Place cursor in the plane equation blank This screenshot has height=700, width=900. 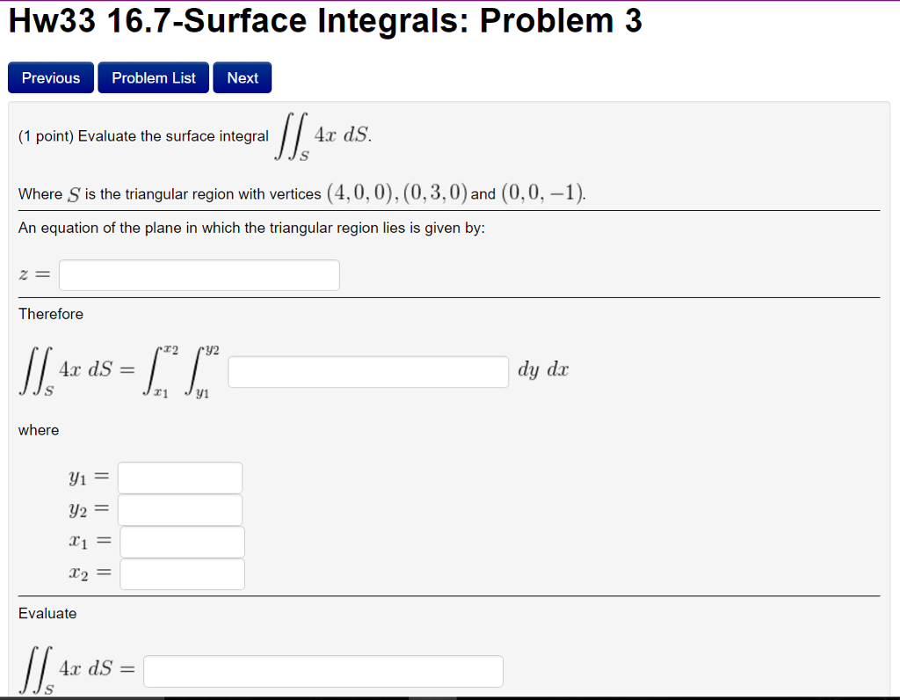(199, 274)
